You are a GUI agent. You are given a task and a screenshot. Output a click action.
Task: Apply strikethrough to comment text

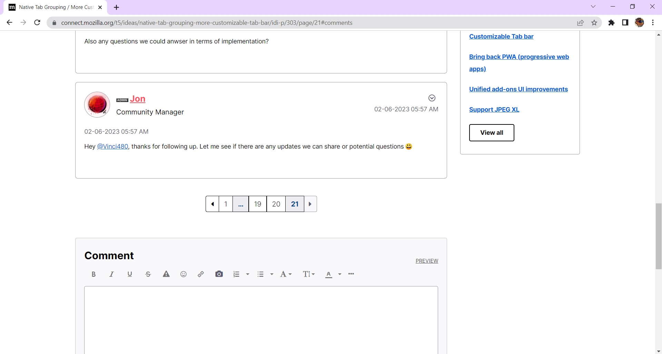point(148,274)
